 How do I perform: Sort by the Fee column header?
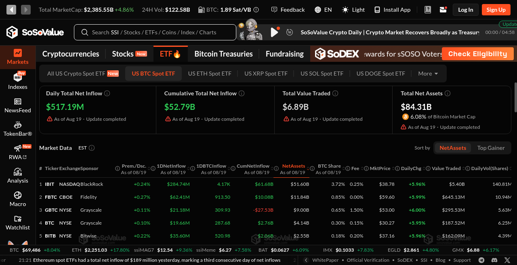pos(355,168)
